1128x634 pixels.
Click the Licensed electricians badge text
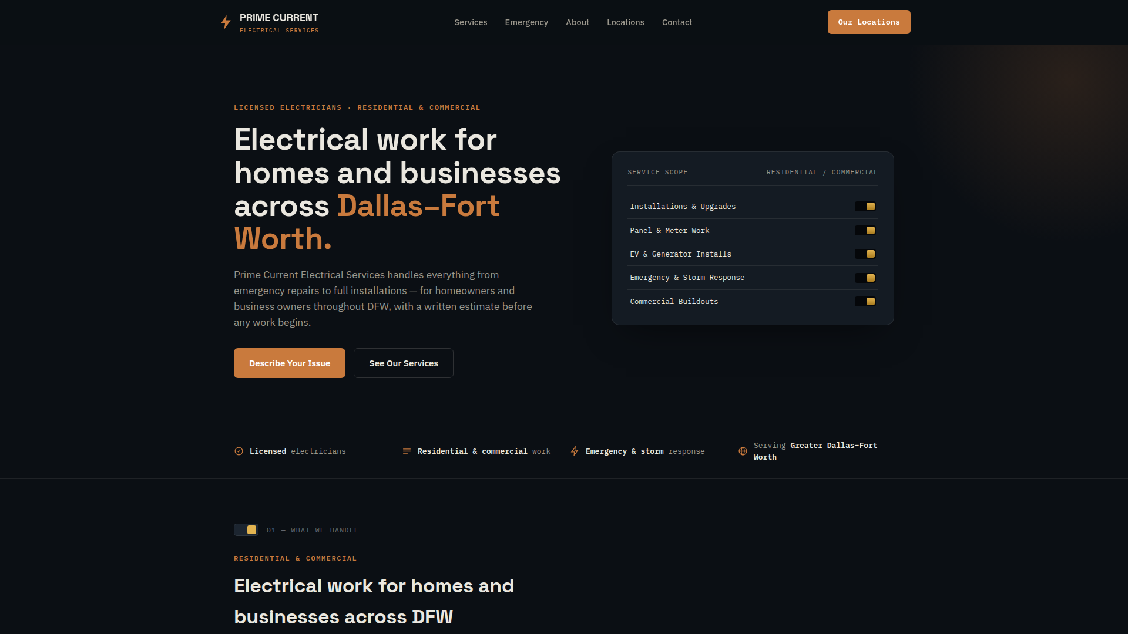click(297, 451)
